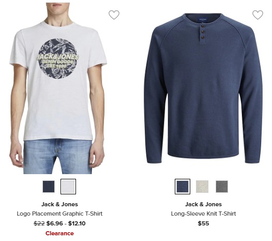
Task: Favorite the Long-Sleeve Knit T-Shirt heart
Action: coord(258,15)
